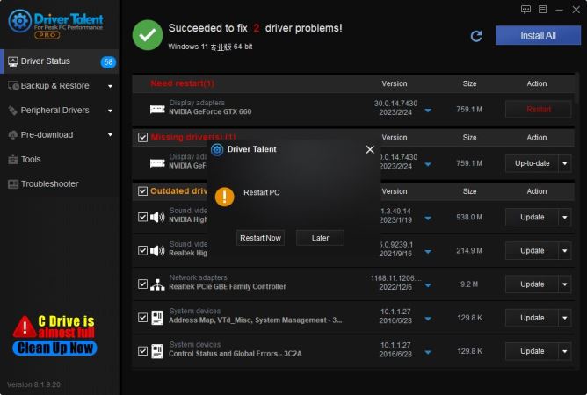Click the orange warning icon in dialog

(x=225, y=197)
